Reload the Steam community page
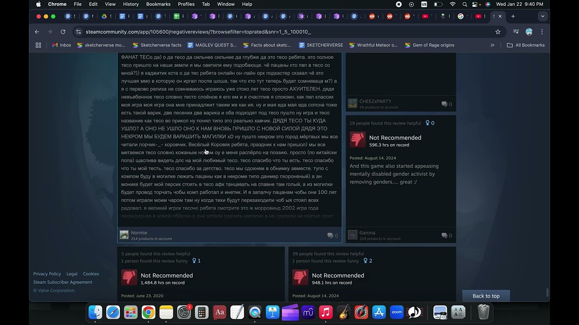Image resolution: width=579 pixels, height=325 pixels. click(63, 32)
